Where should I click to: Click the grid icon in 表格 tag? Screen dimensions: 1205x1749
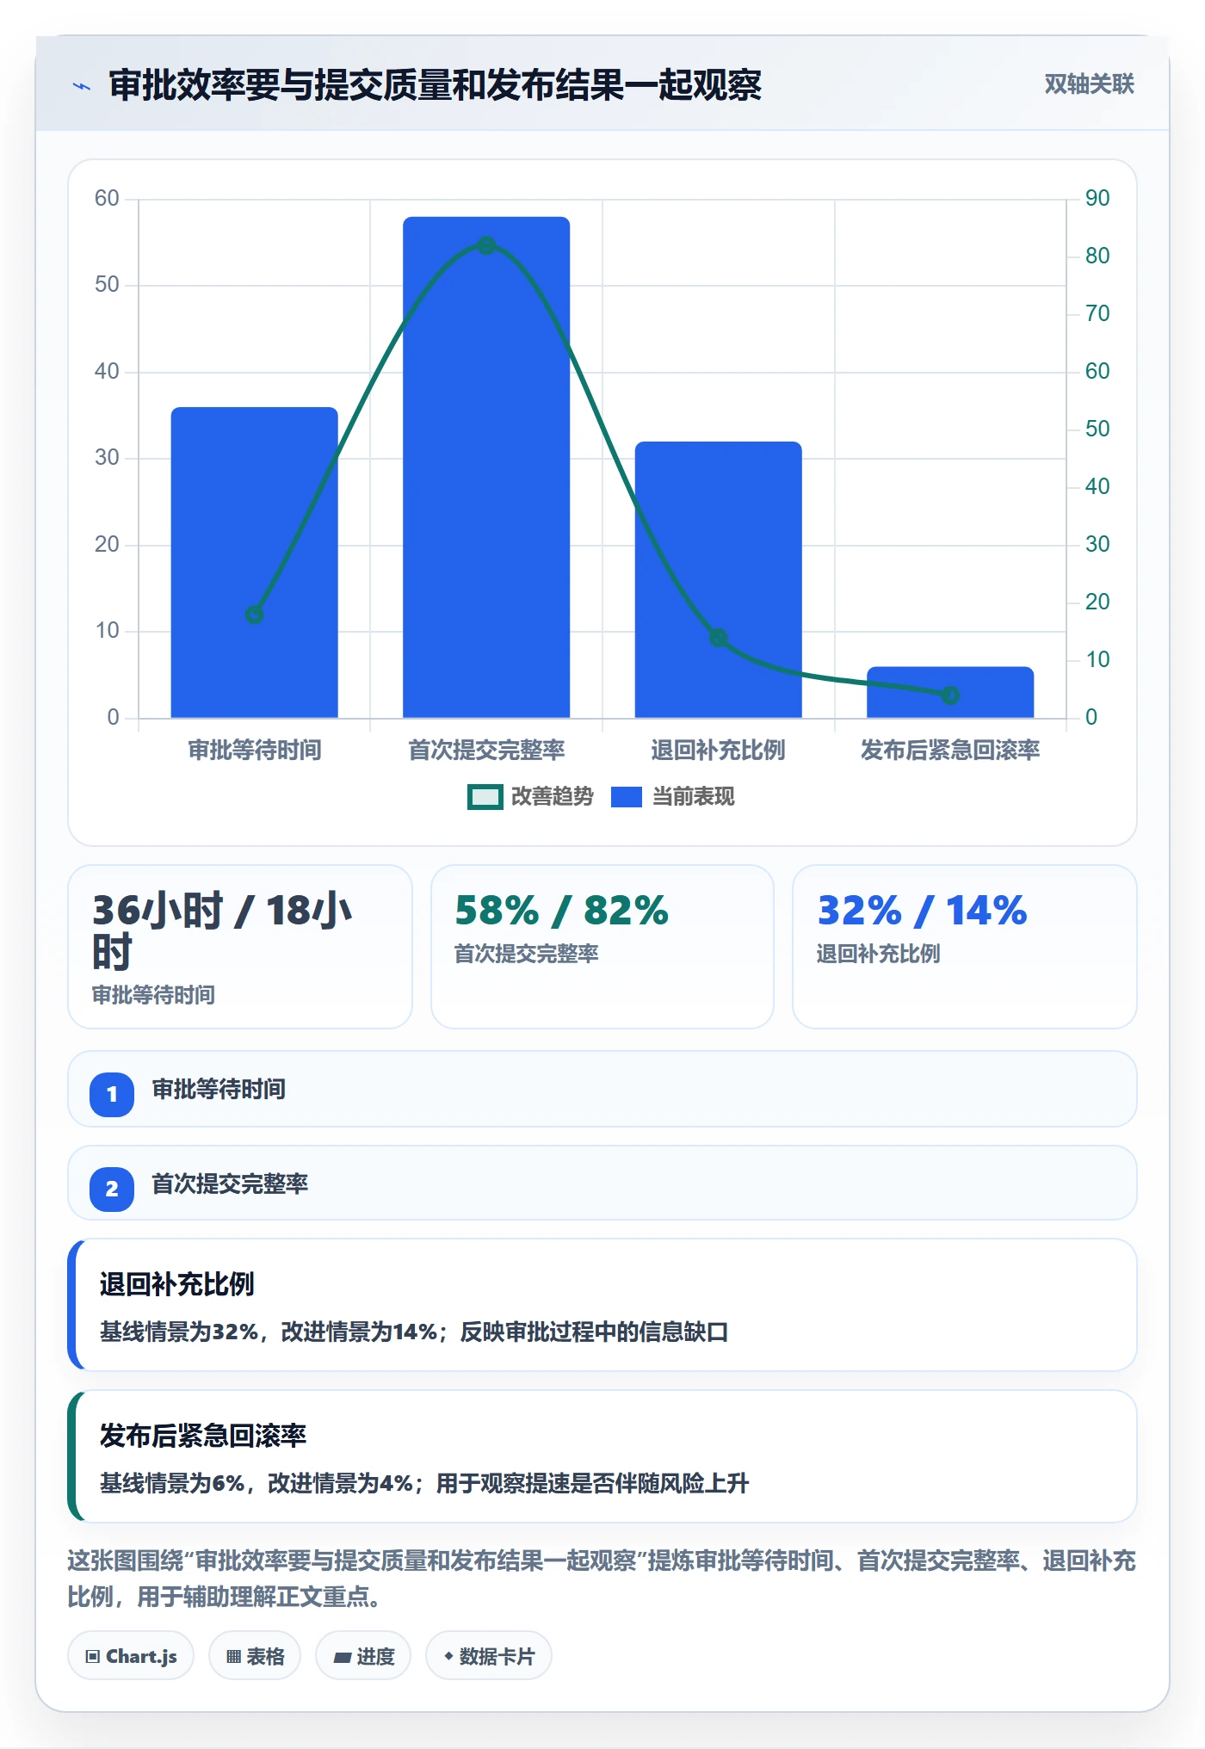click(x=233, y=1657)
